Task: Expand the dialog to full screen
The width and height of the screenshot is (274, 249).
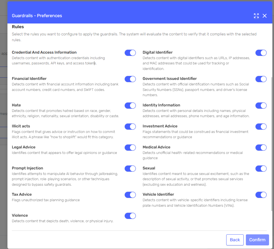Action: tap(256, 16)
